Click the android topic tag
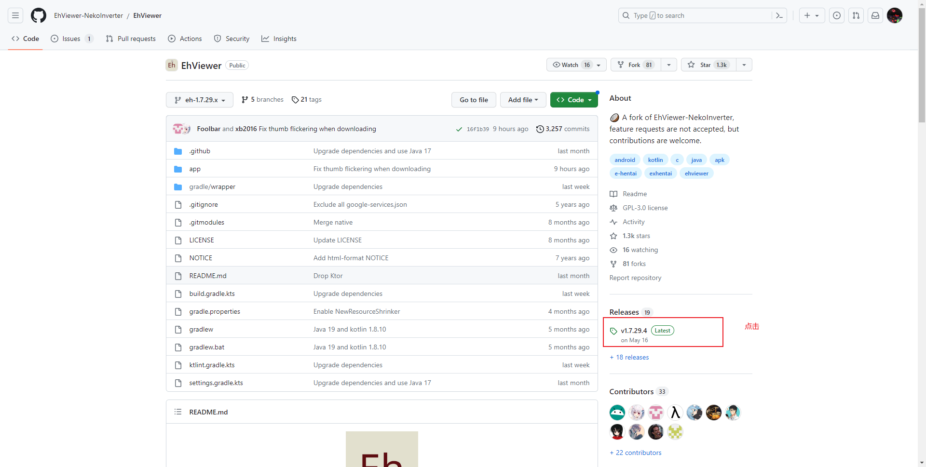The image size is (926, 467). coord(625,160)
